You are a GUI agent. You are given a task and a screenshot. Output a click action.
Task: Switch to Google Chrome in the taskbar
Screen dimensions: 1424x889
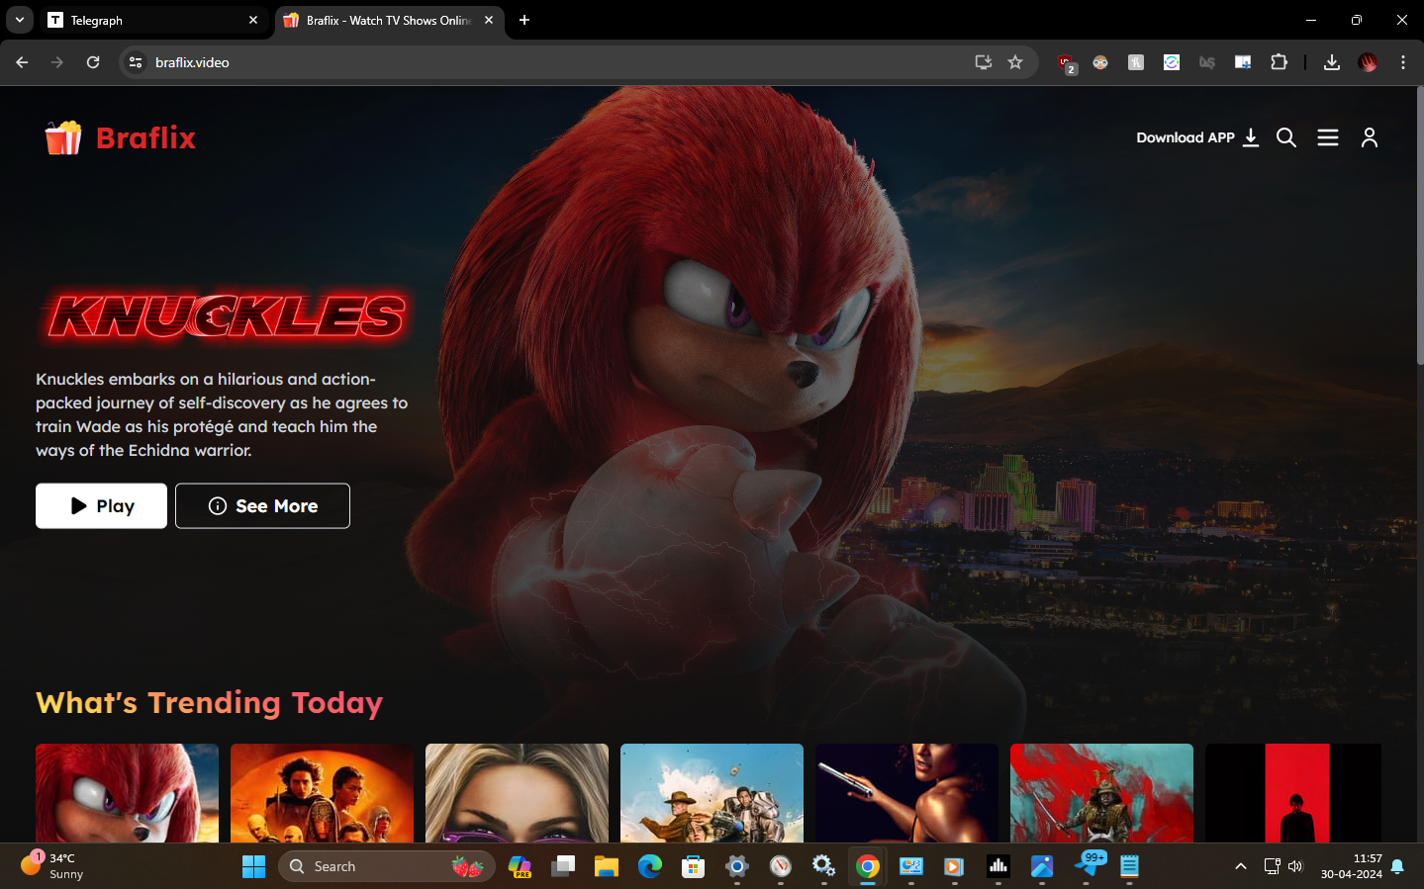point(868,866)
